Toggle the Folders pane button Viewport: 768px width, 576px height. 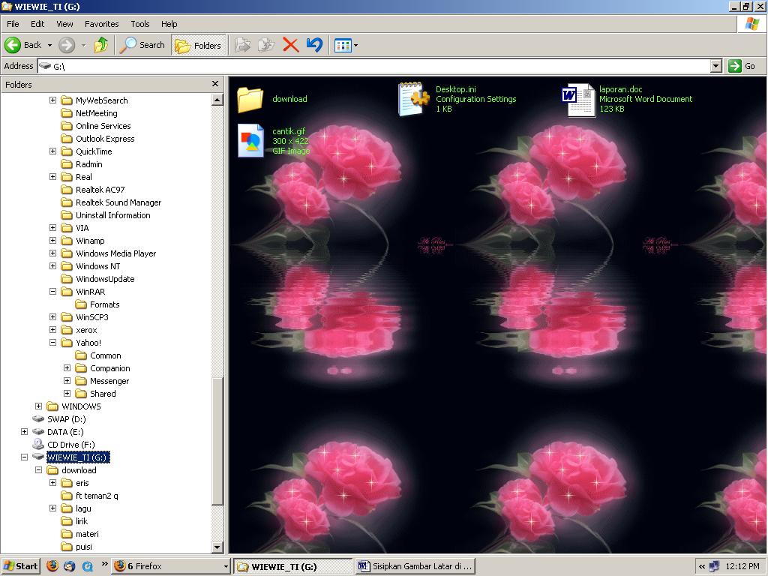point(198,46)
